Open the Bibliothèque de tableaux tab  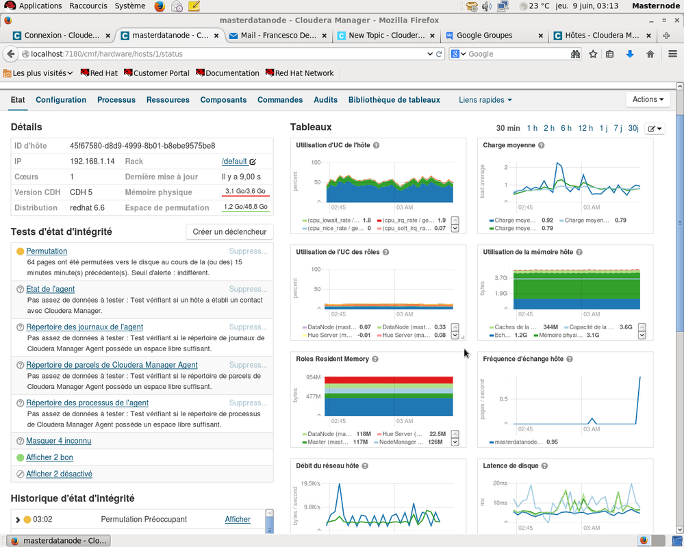point(394,100)
